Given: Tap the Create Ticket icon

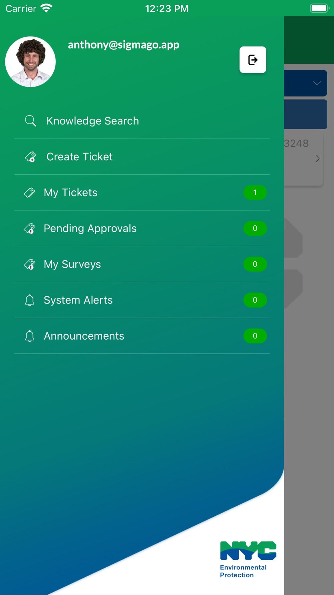Looking at the screenshot, I should (30, 157).
